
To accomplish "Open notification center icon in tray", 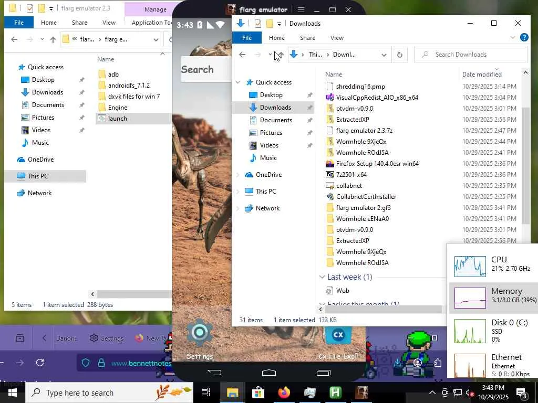I will (522, 393).
